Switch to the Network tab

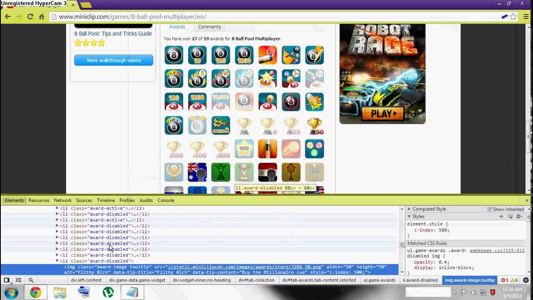(63, 200)
